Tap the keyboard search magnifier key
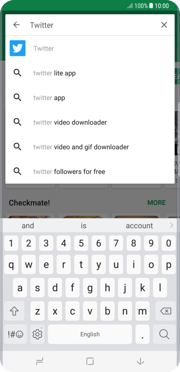Viewport: 180px width, 372px height. (164, 334)
